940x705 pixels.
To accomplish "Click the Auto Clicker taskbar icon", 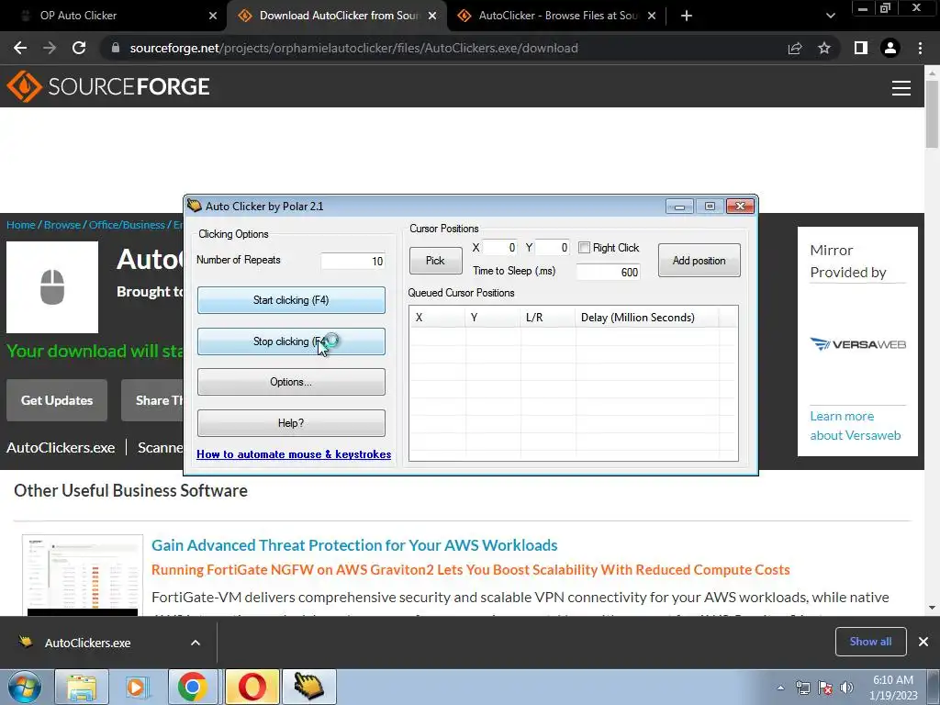I will click(x=309, y=687).
